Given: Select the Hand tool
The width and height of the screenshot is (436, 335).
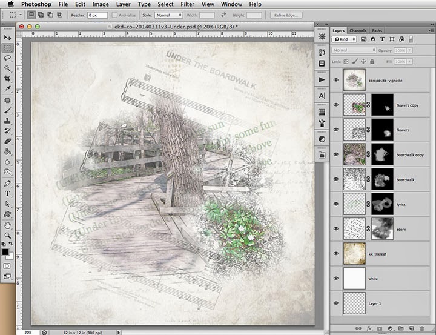Looking at the screenshot, I should coord(7,225).
